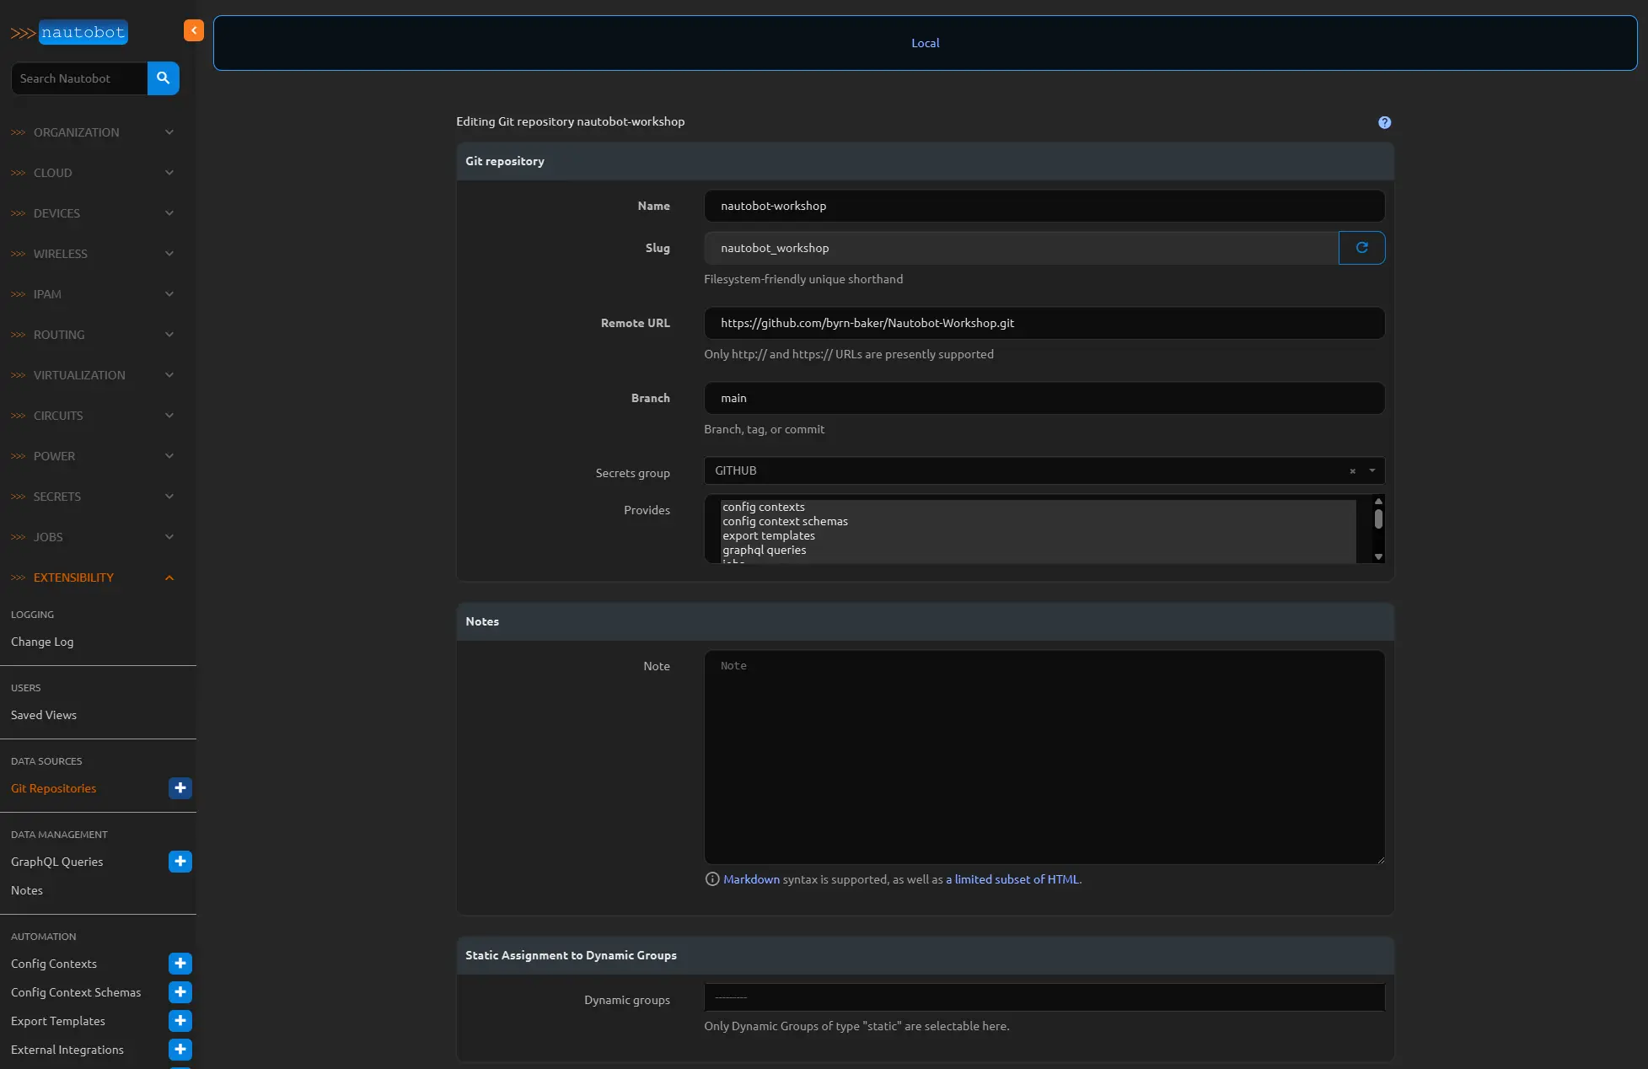Viewport: 1648px width, 1069px height.
Task: Open Config Contexts in sidebar
Action: [x=54, y=964]
